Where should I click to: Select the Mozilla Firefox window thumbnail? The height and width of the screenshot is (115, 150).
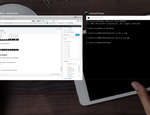point(41,48)
